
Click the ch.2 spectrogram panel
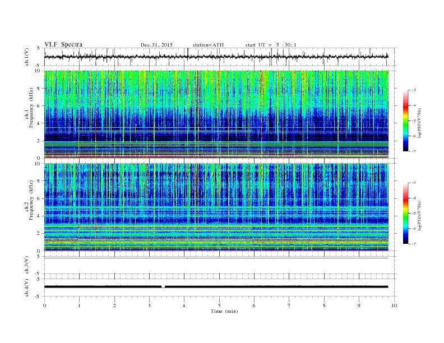tap(216, 207)
